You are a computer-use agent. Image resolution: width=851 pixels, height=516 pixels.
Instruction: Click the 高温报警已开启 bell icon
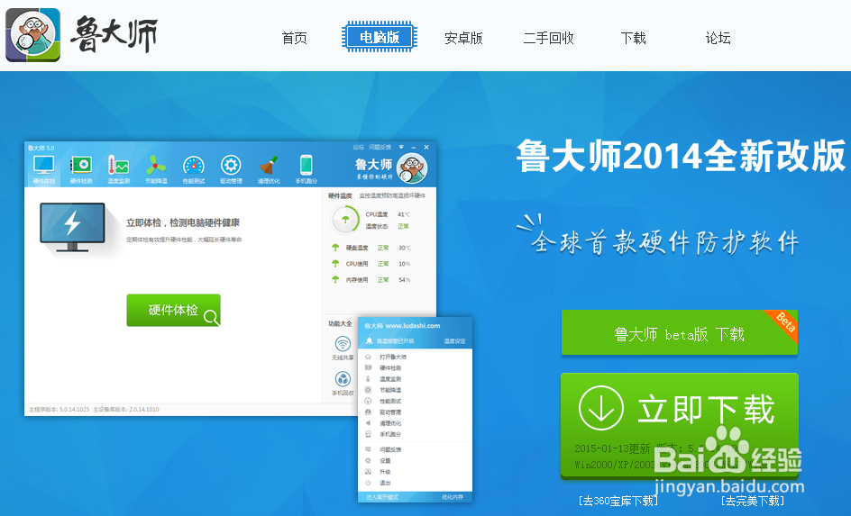(369, 341)
